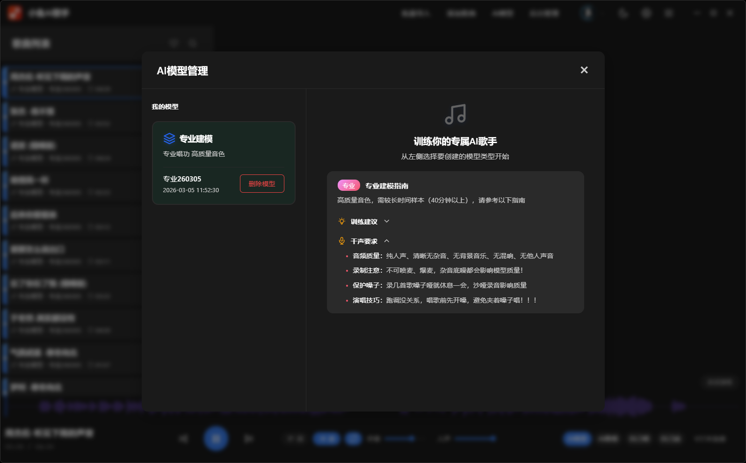This screenshot has height=463, width=746.
Task: Click the 专业建模 layers icon
Action: pyautogui.click(x=169, y=139)
